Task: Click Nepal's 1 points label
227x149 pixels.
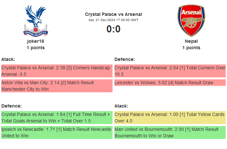Action: 191,48
